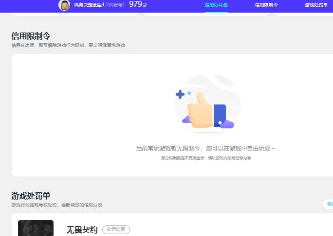Click the 游戏处罚单 section heading

pyautogui.click(x=31, y=196)
